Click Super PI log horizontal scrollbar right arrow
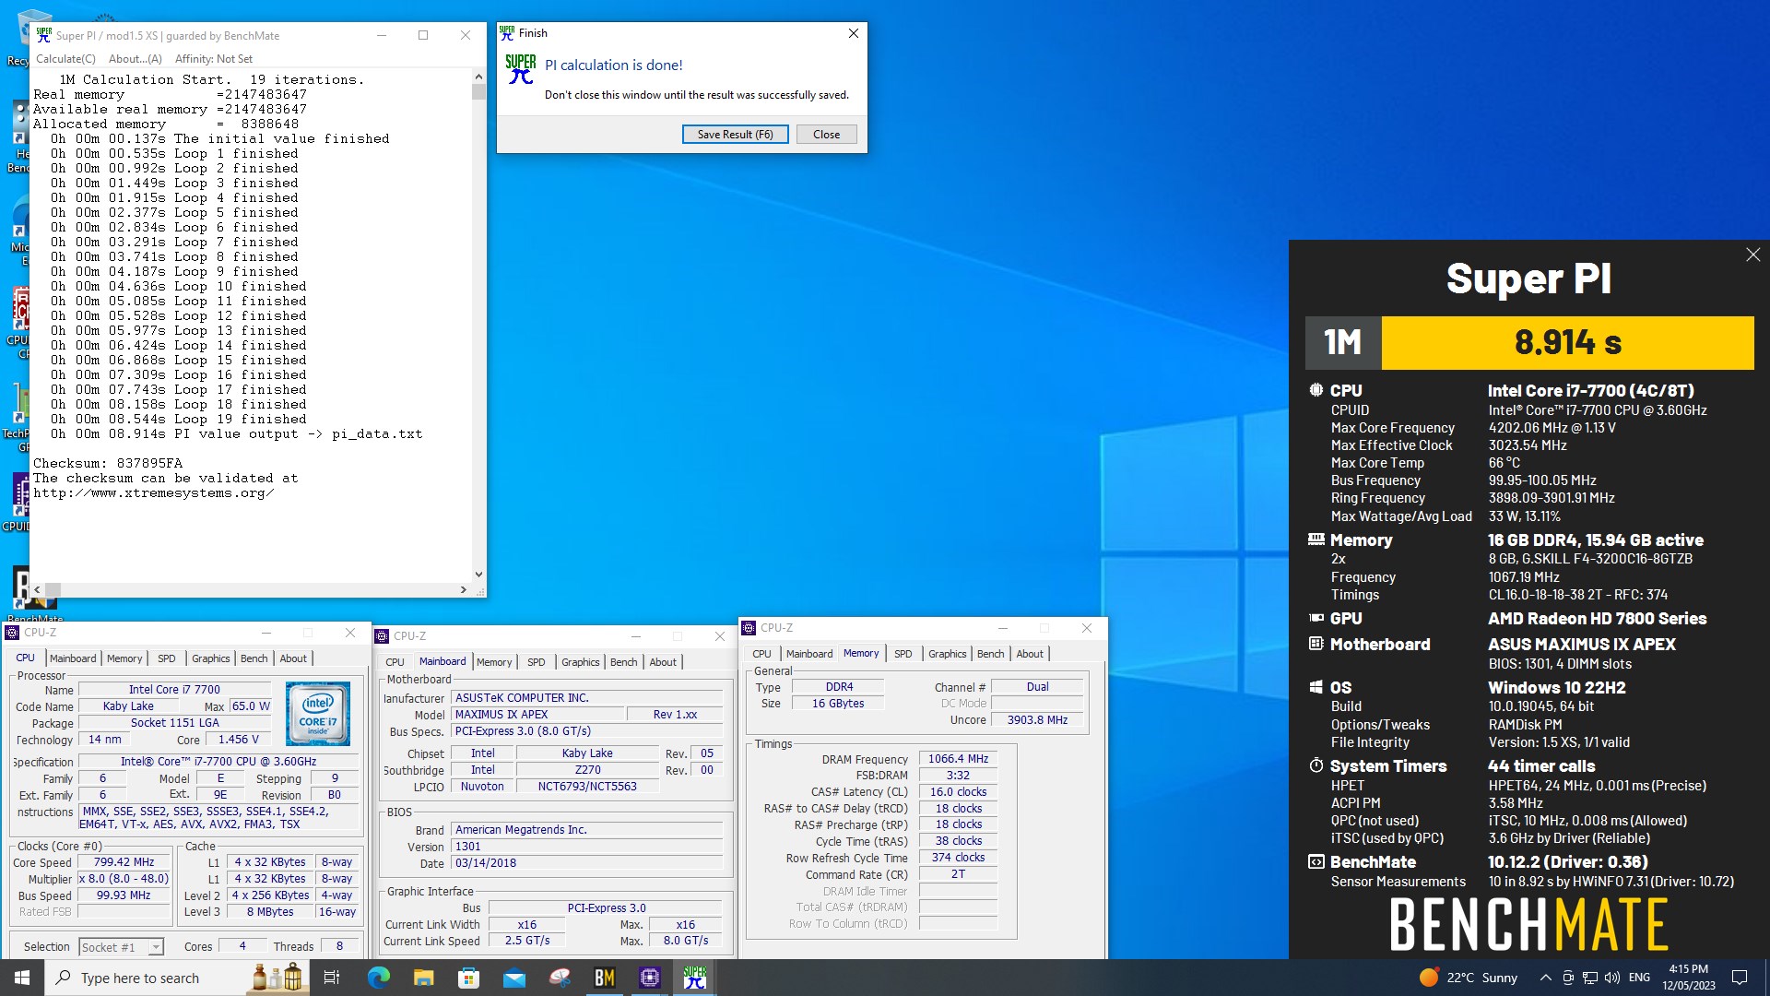Screen dimensions: 1770x996 tap(463, 589)
